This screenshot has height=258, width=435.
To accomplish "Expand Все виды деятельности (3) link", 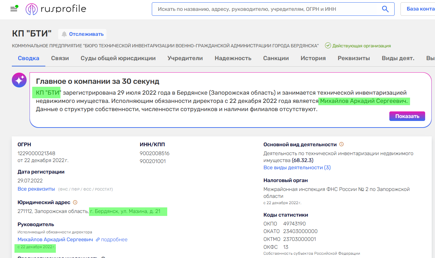I will point(297,168).
